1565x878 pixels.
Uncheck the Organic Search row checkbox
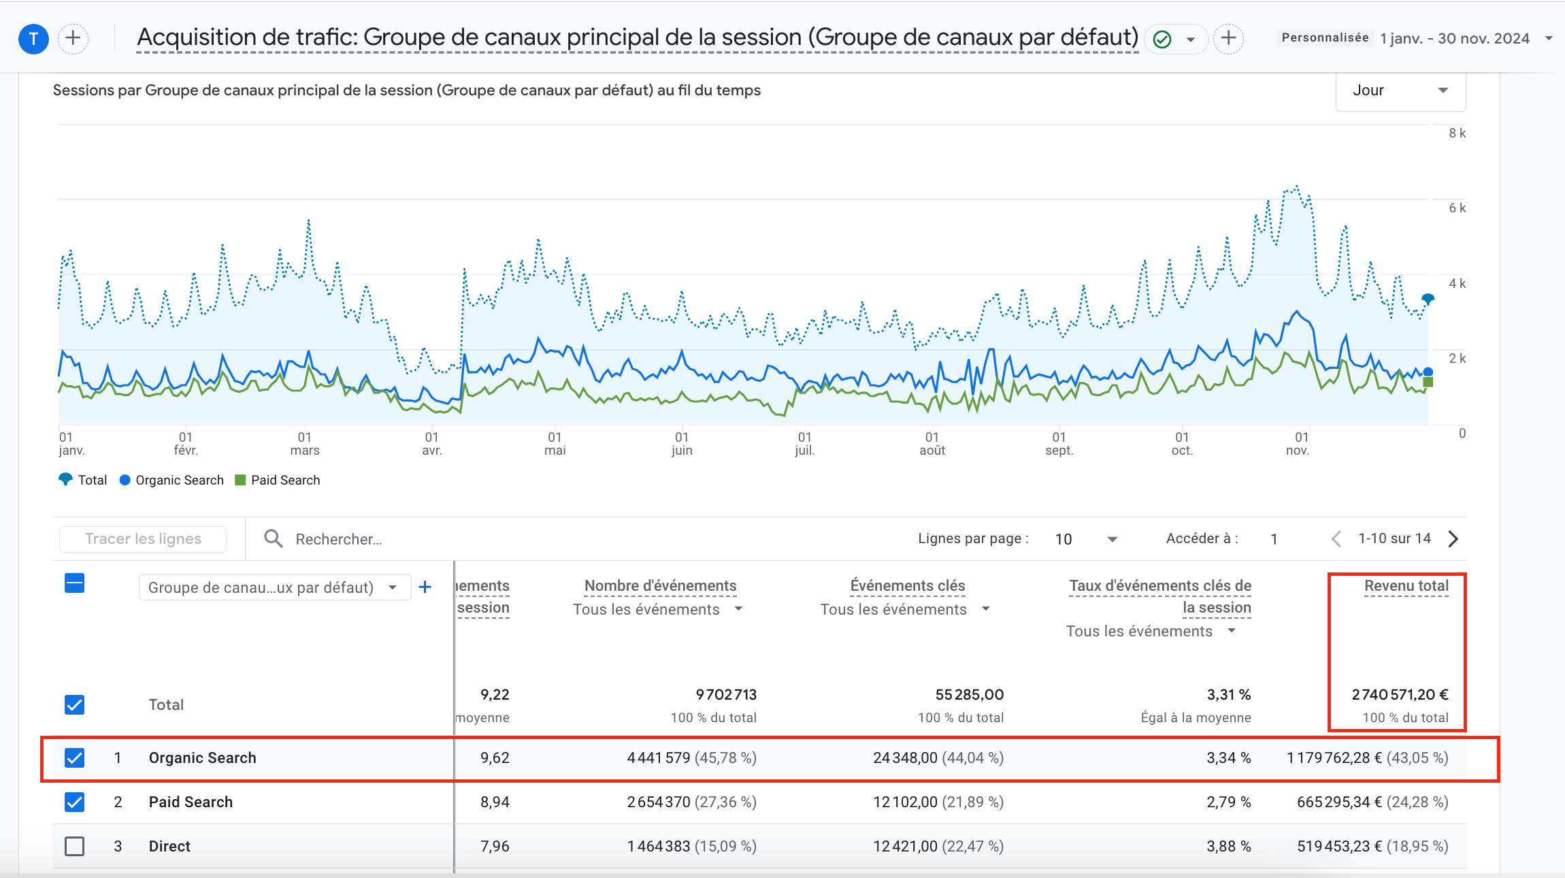click(x=75, y=758)
